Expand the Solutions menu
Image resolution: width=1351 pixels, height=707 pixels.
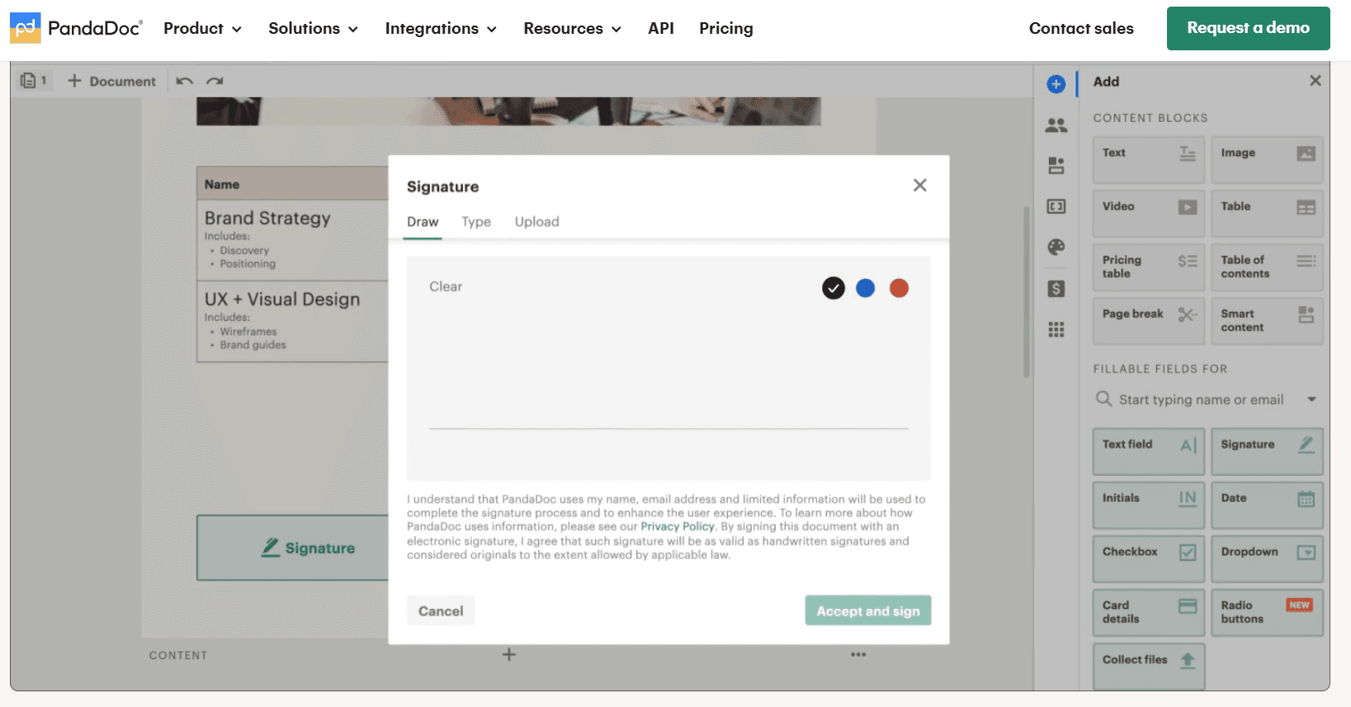[x=313, y=28]
